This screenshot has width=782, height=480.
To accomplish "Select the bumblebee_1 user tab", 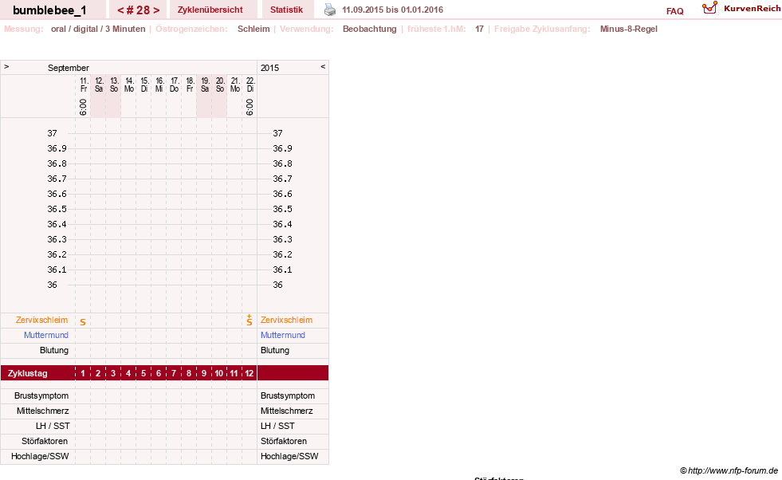I will pyautogui.click(x=49, y=10).
